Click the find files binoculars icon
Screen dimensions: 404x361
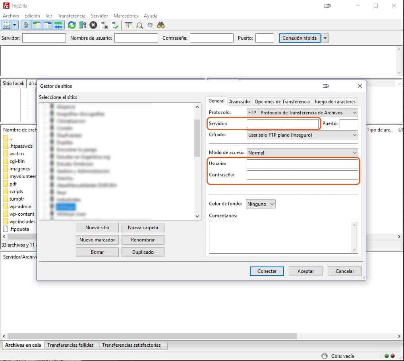(160, 25)
